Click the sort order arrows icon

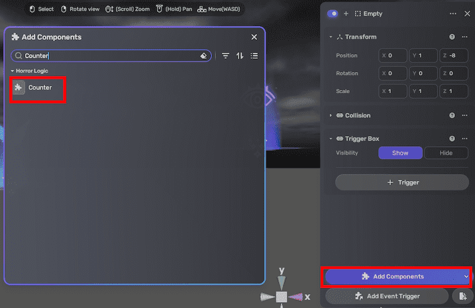click(x=240, y=56)
